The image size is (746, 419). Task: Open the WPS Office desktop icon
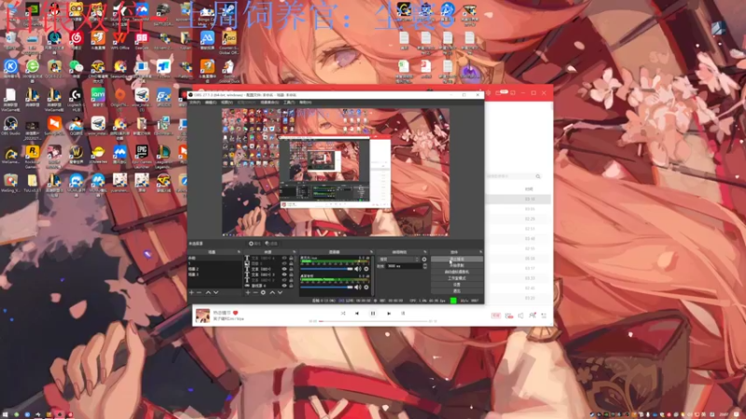pos(120,40)
